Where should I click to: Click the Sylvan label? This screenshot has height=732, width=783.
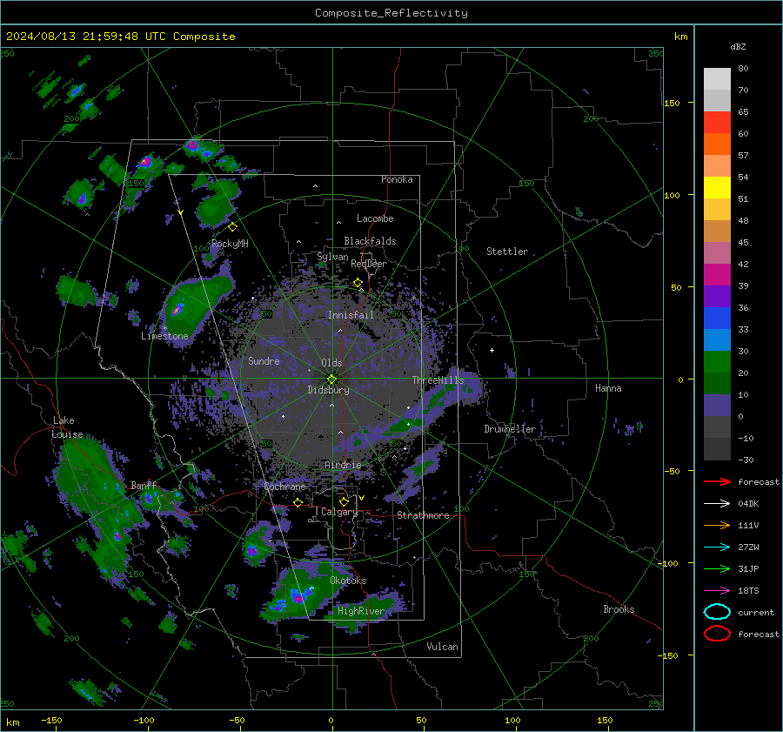[332, 257]
